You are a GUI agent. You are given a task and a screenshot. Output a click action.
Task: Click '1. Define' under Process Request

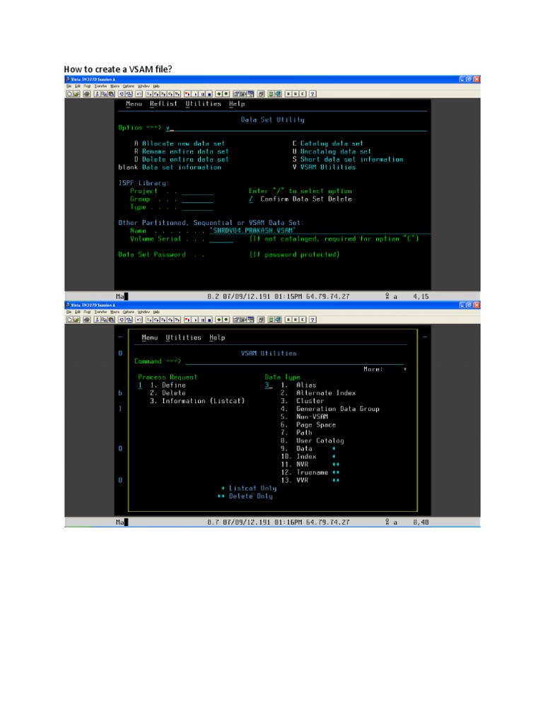point(168,385)
